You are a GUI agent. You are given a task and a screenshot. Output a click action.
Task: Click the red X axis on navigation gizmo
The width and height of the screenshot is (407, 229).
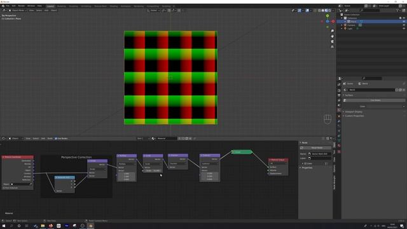coord(333,22)
